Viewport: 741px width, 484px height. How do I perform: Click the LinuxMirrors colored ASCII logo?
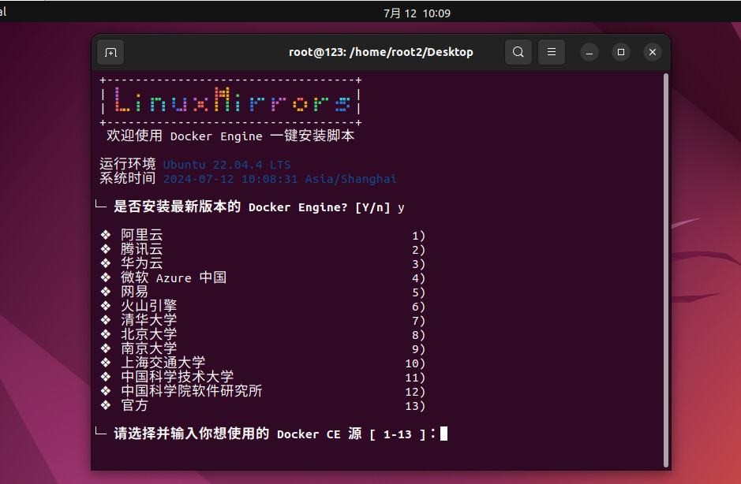point(231,100)
